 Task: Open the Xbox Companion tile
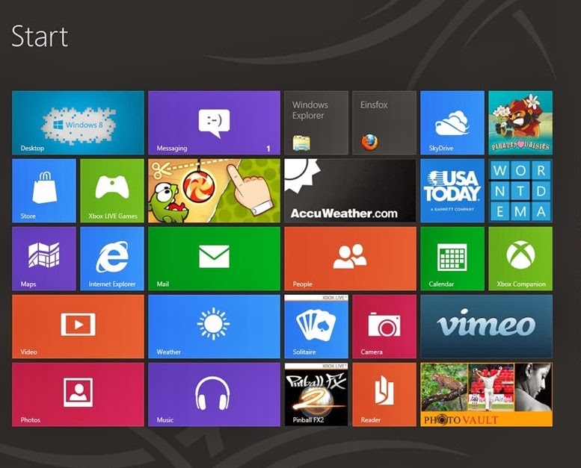coord(520,258)
